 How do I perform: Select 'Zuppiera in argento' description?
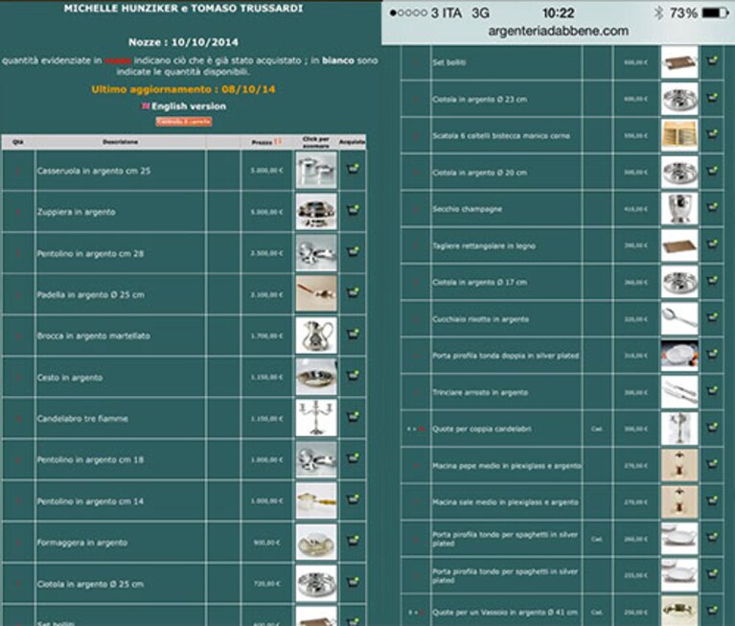(77, 212)
